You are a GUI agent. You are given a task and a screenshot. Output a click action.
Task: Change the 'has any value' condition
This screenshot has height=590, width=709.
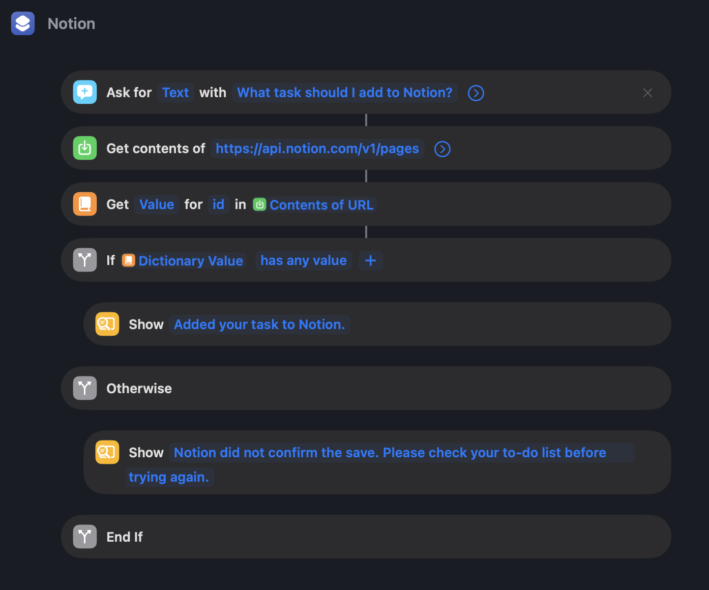tap(304, 260)
